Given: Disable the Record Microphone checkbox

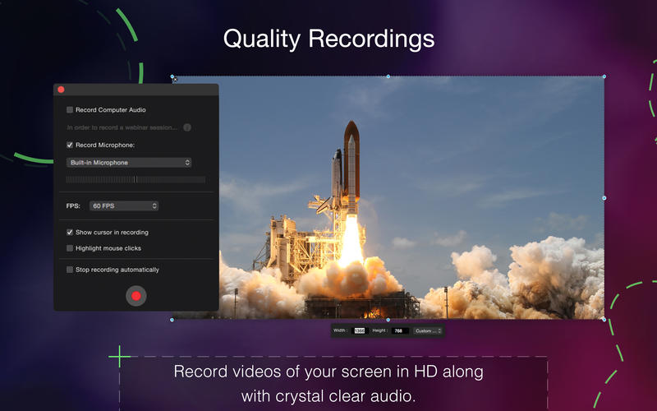Looking at the screenshot, I should [x=70, y=145].
